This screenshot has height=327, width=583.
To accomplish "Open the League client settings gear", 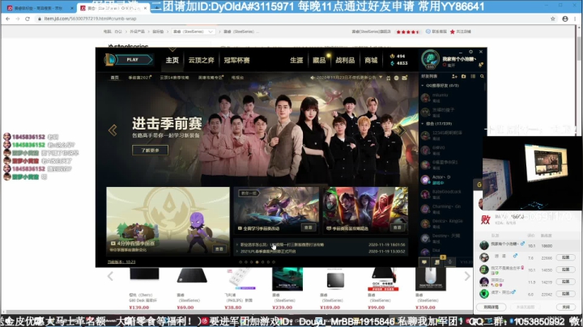I will [470, 52].
